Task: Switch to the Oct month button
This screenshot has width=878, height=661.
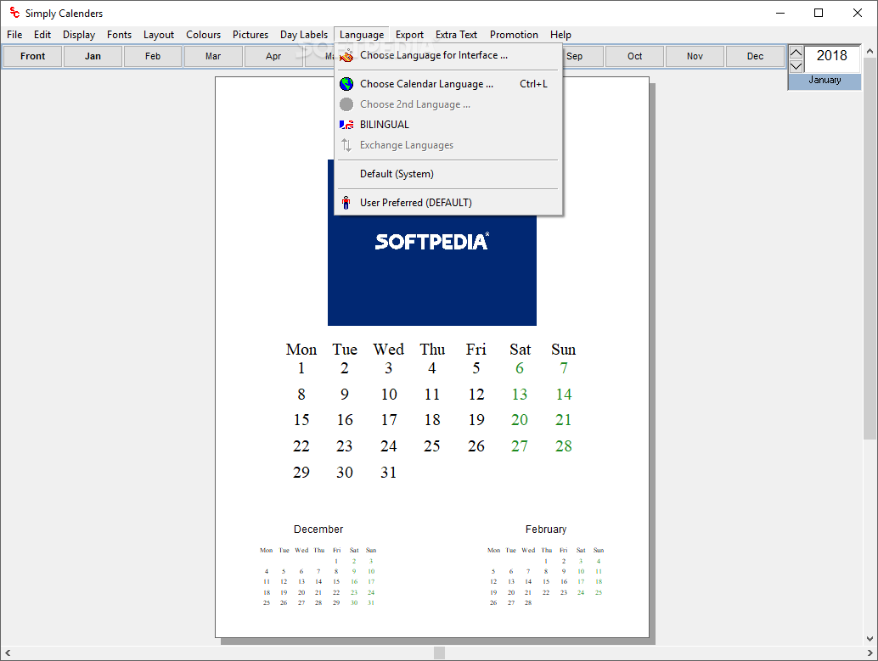Action: 635,56
